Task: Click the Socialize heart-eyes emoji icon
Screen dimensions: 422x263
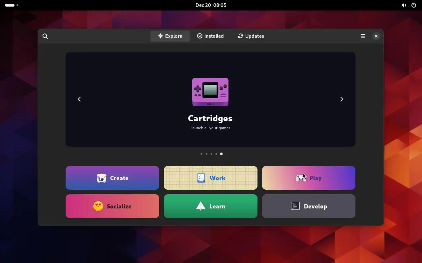Action: (98, 206)
